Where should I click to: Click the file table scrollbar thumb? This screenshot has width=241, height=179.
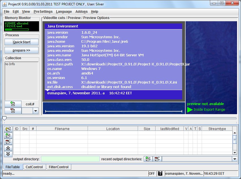click(x=235, y=139)
